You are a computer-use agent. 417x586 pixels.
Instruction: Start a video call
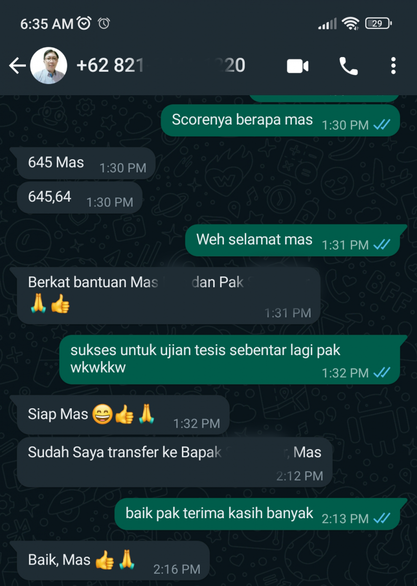point(297,66)
